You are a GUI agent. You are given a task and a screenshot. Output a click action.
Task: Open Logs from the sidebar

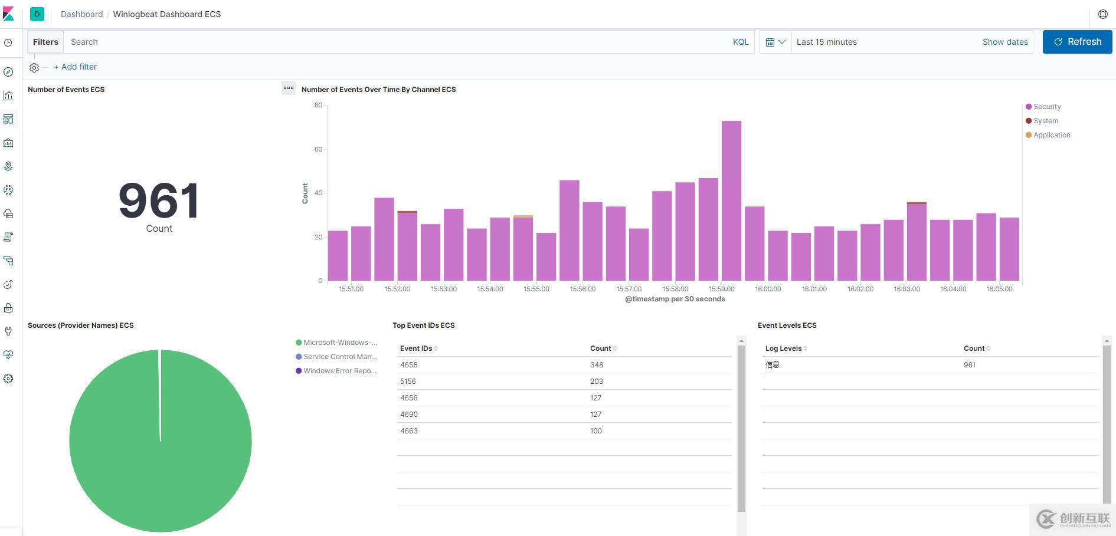pos(8,237)
